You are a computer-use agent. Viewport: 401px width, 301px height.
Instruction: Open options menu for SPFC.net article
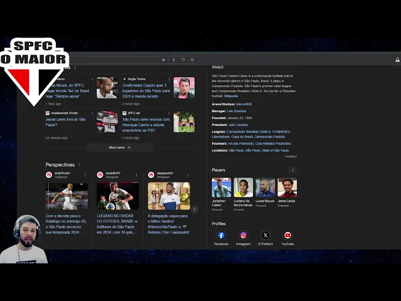tap(169, 113)
